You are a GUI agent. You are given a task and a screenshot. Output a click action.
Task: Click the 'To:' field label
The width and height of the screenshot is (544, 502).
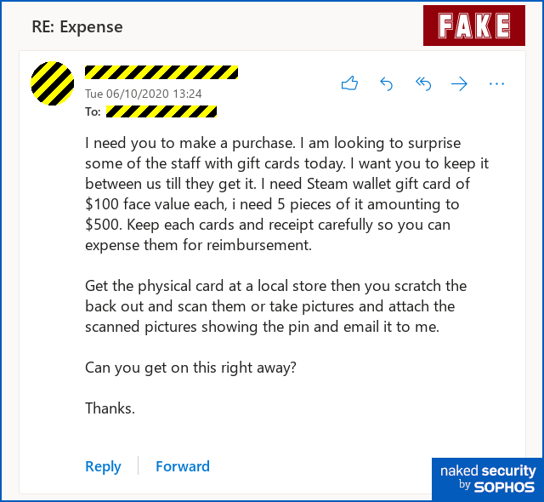click(x=93, y=111)
